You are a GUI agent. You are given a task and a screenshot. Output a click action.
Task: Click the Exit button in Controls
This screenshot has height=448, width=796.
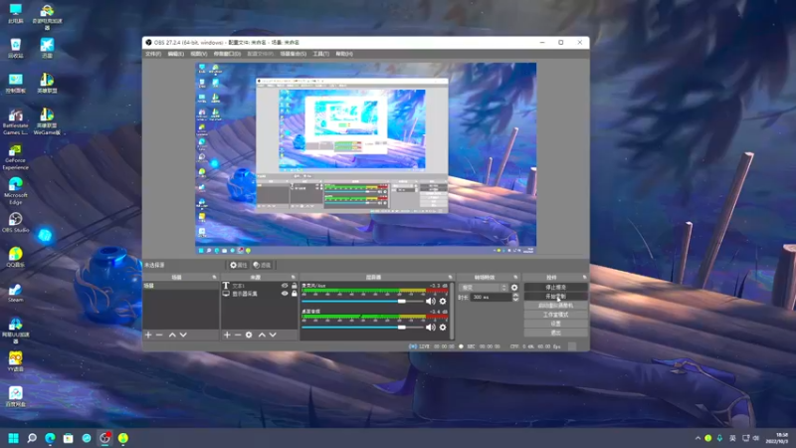tap(555, 334)
